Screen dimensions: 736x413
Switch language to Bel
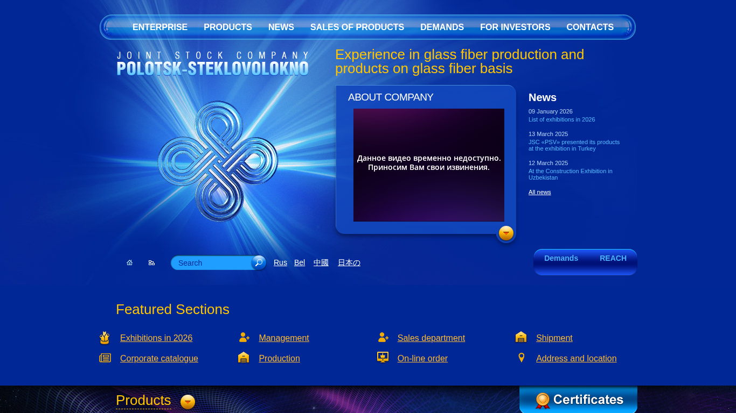click(x=300, y=262)
